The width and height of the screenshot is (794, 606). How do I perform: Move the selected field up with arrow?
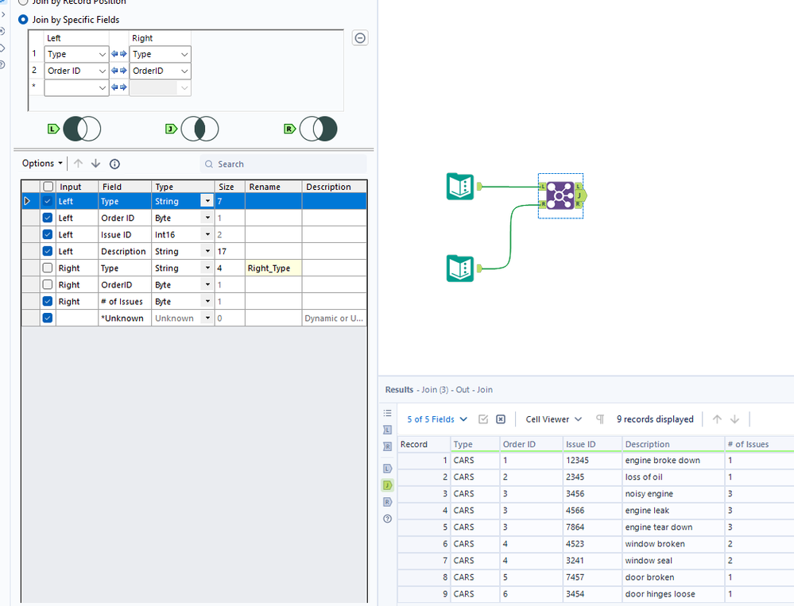point(78,164)
